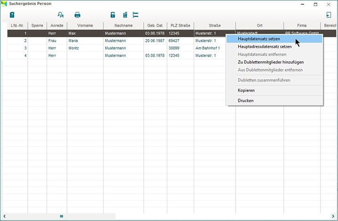
Task: Click birth date 03.08.1978 in row 4
Action: 155,56
